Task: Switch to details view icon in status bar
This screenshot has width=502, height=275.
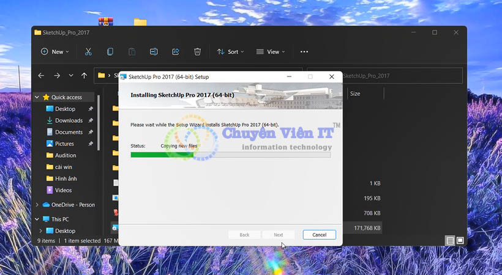Action: pos(450,241)
